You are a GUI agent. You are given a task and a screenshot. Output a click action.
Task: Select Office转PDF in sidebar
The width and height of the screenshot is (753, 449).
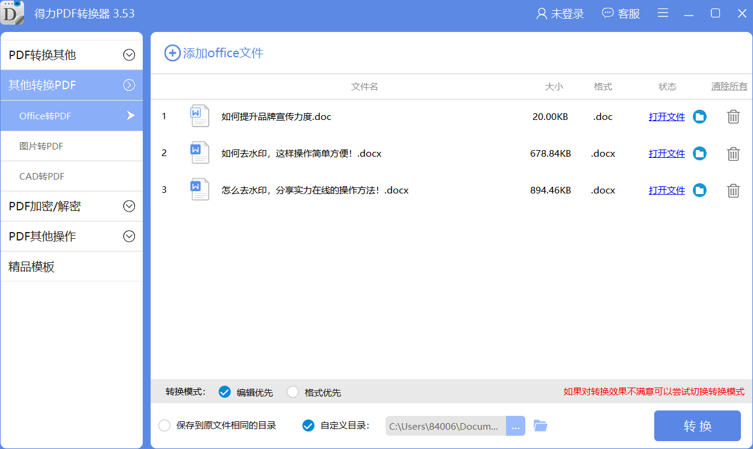72,116
